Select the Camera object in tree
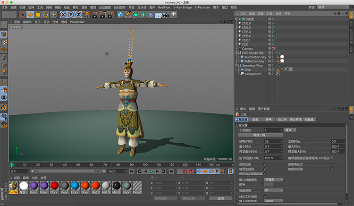 click(247, 49)
